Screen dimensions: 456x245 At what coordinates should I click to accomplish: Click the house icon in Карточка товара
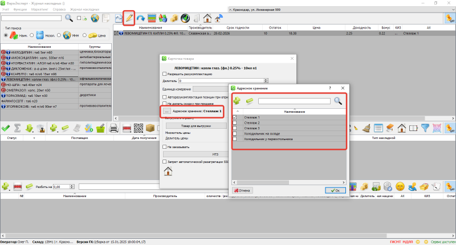tap(168, 172)
